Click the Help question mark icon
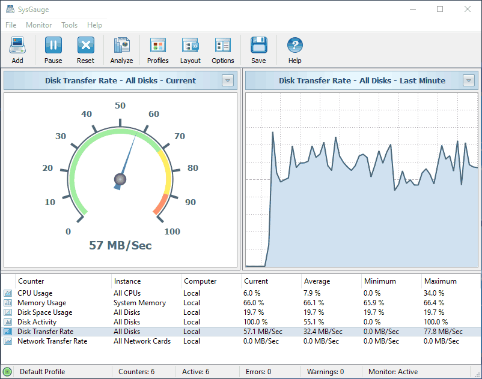Screen dimensions: 482x379 295,45
